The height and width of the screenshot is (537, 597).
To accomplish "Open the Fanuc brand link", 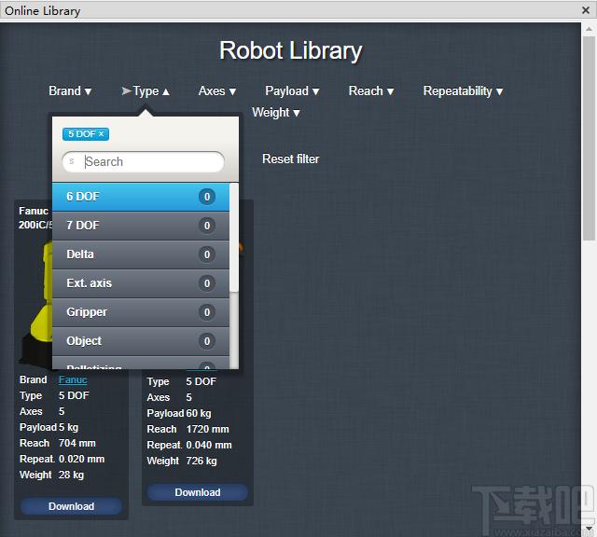I will [73, 379].
